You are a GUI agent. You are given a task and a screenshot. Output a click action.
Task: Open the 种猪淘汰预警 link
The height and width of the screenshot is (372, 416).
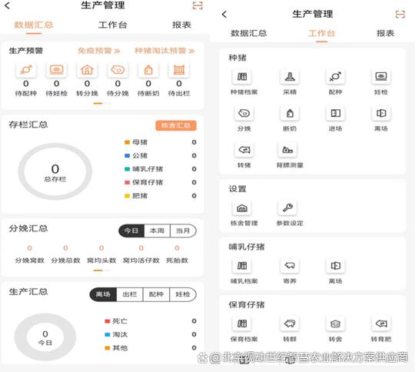pos(165,51)
